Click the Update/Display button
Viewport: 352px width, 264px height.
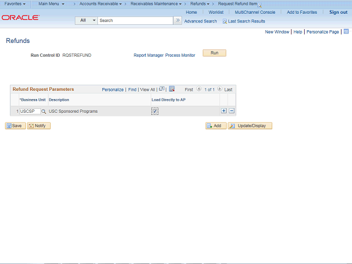[250, 126]
